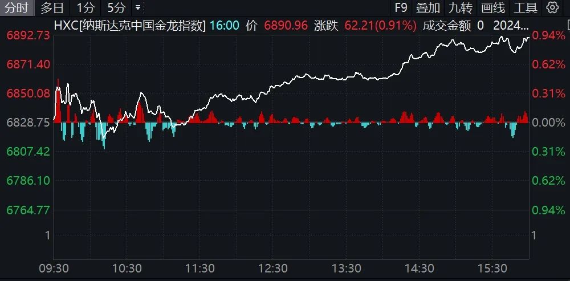Select the 5分 period tab
Viewport: 570px width, 281px height.
[x=117, y=7]
